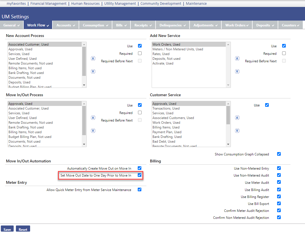Move item up in Customer Service list
This screenshot has height=233, width=305.
[x=237, y=118]
